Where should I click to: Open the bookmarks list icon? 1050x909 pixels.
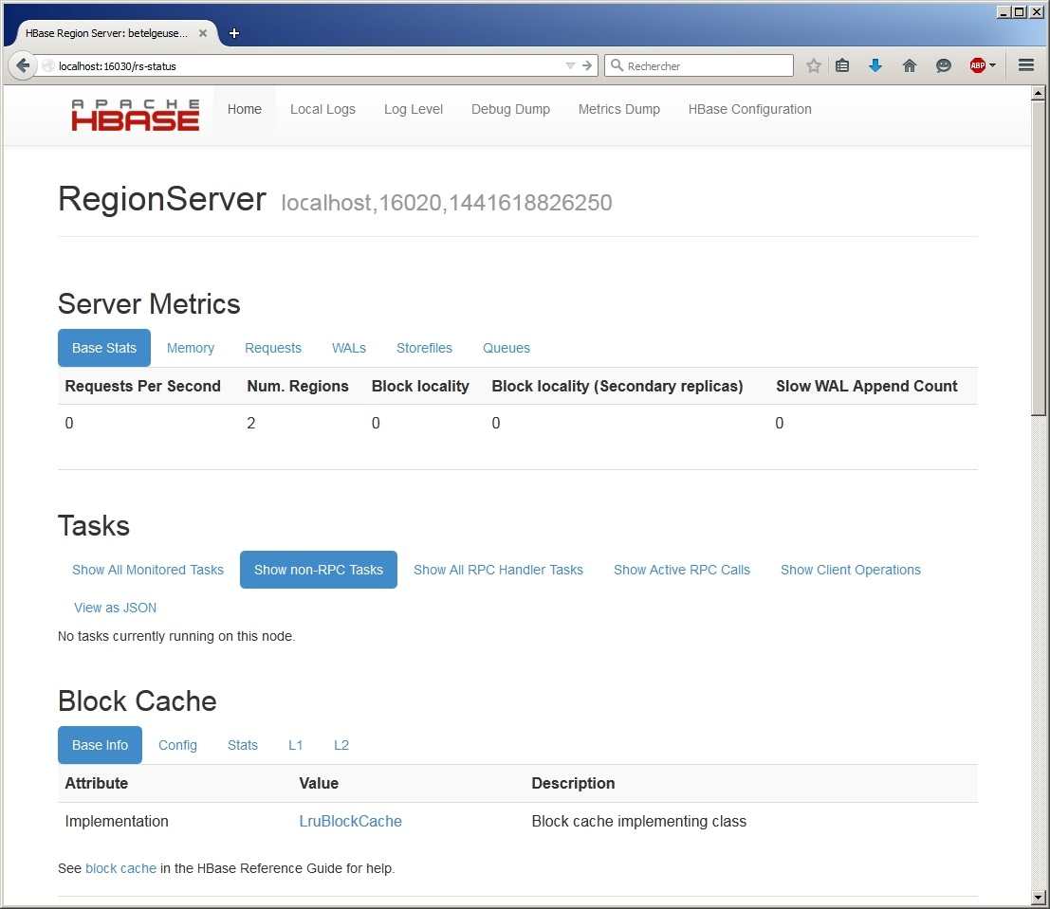pyautogui.click(x=842, y=65)
